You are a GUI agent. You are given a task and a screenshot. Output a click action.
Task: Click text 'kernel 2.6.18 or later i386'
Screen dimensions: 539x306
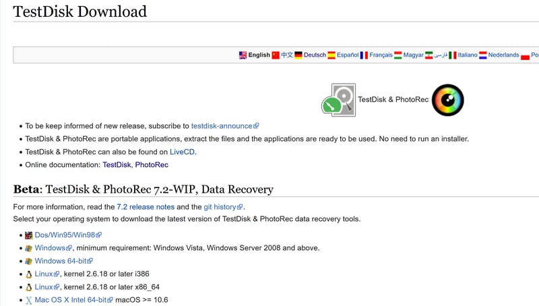106,274
